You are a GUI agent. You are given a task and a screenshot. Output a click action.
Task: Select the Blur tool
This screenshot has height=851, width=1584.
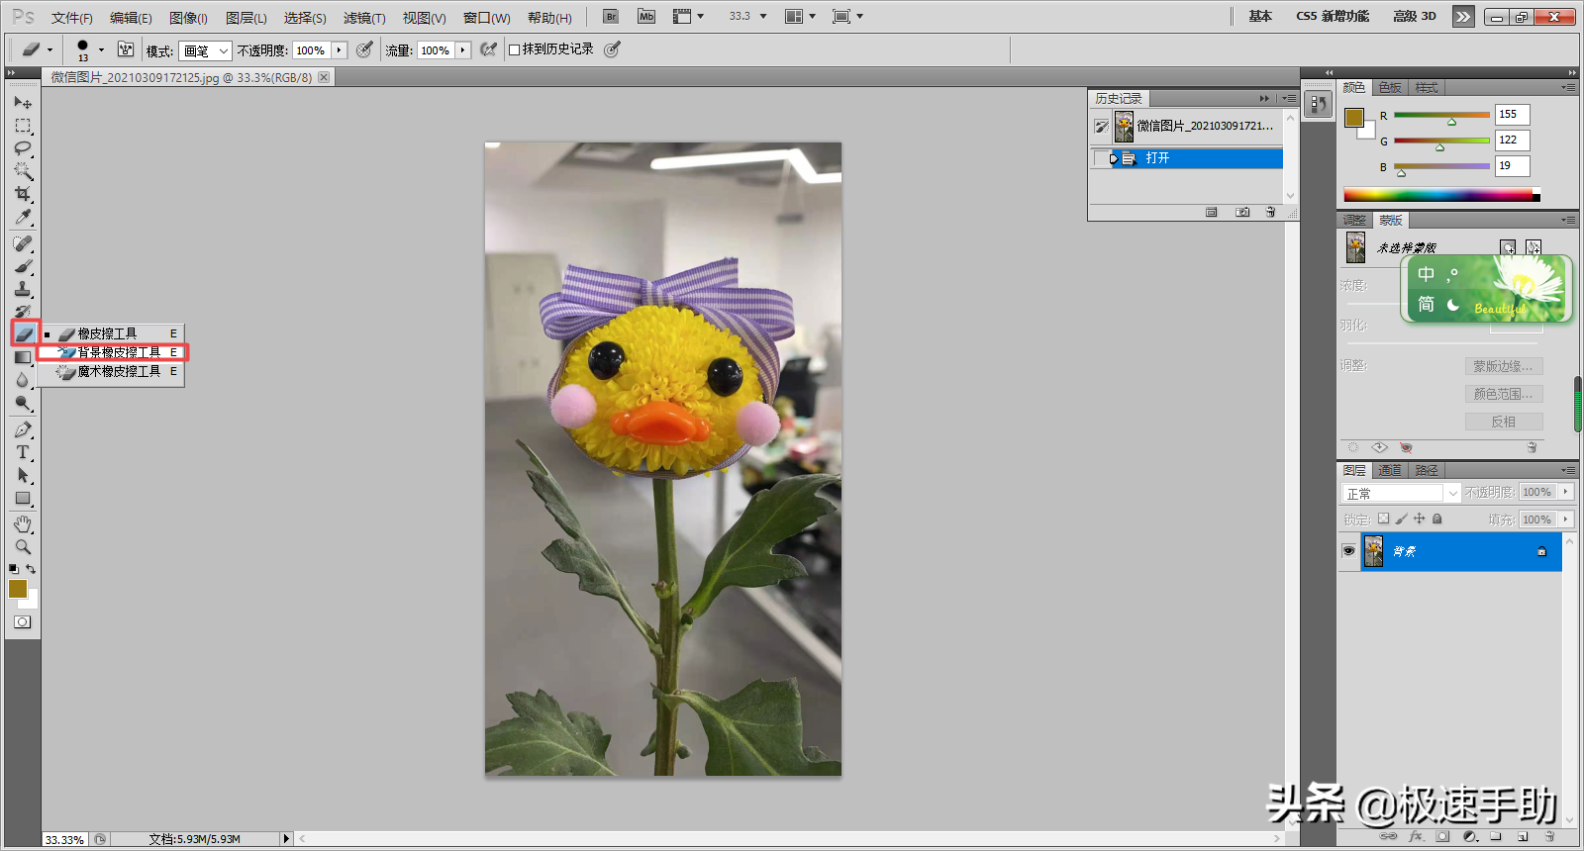(23, 380)
